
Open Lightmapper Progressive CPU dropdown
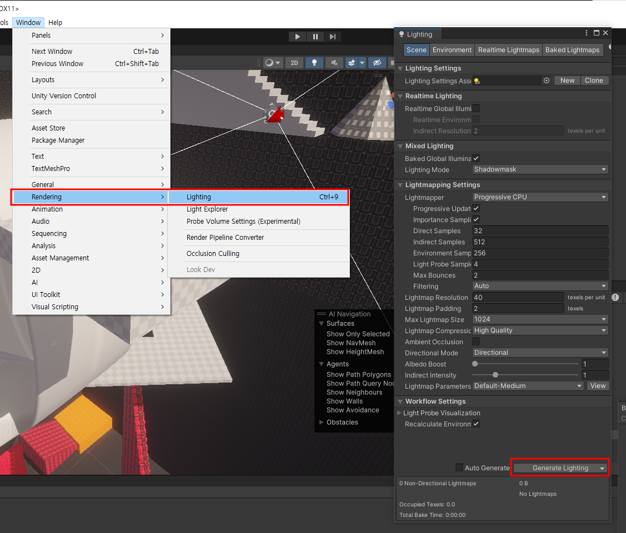540,197
